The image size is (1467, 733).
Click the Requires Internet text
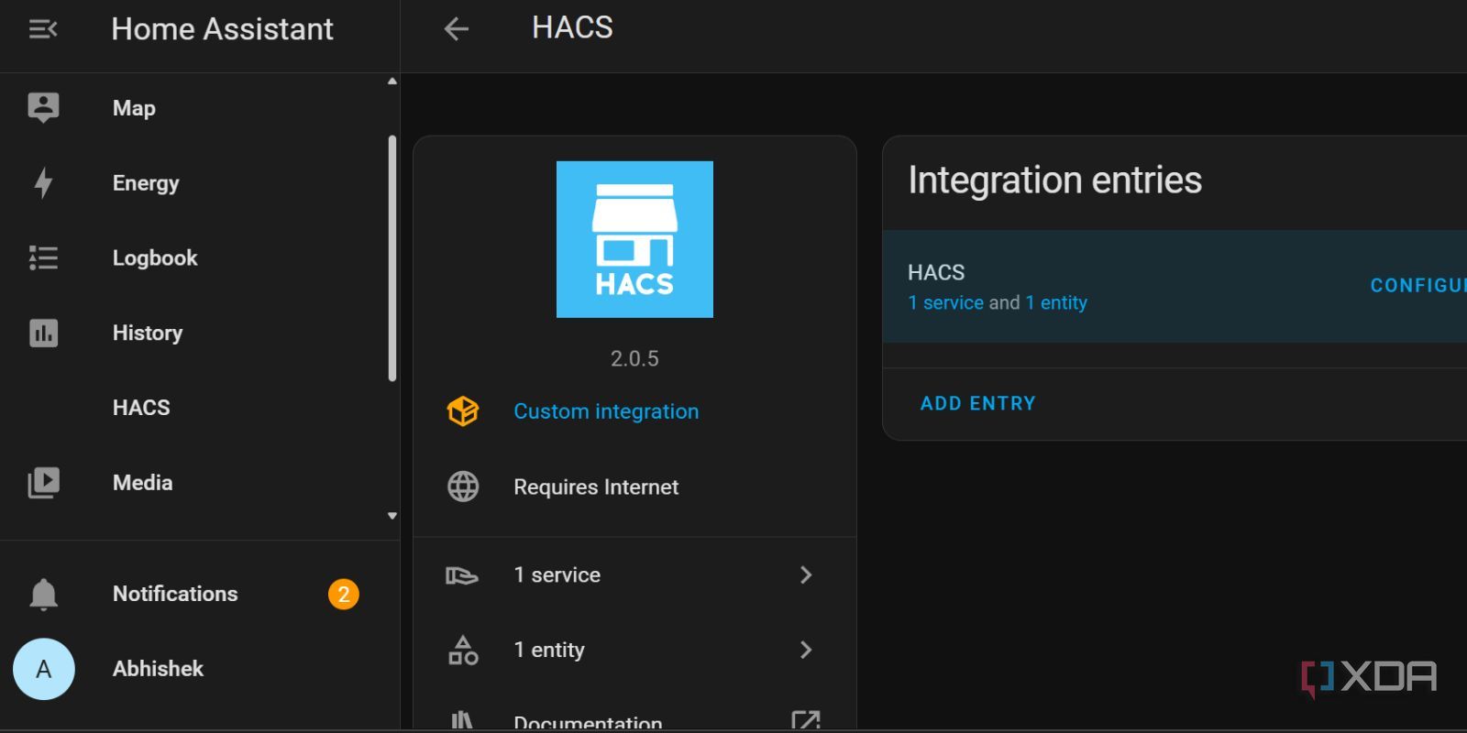(596, 487)
